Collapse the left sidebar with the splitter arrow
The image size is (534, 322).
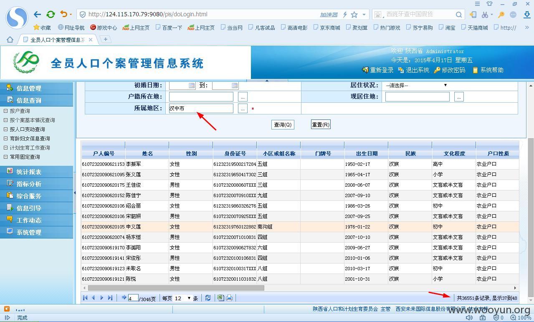coord(75,193)
